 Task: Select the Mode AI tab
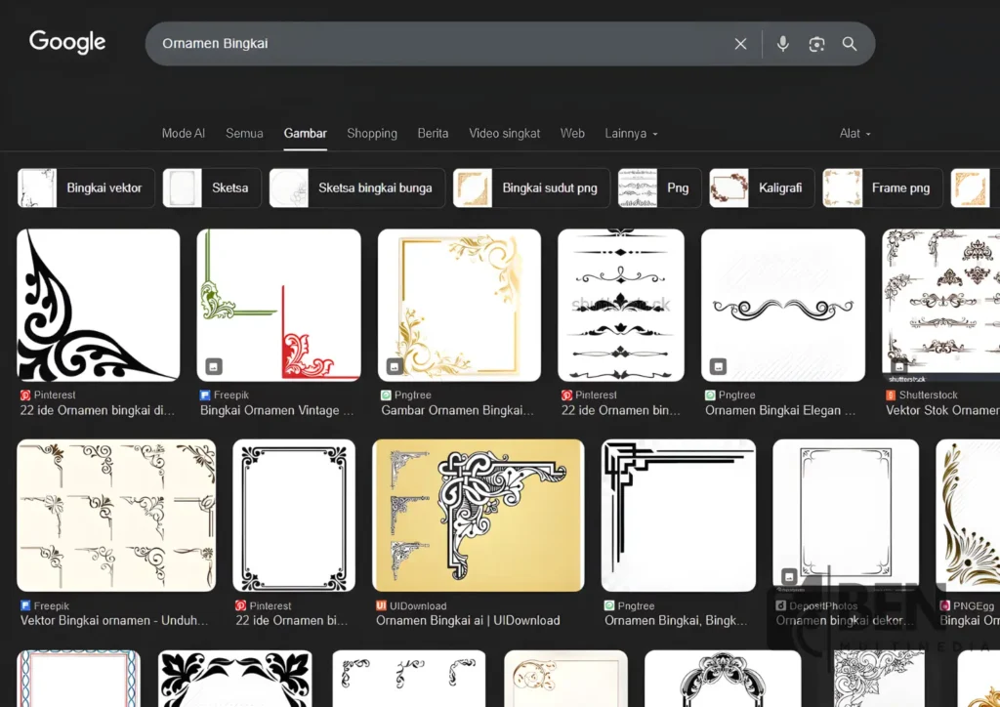click(x=184, y=134)
